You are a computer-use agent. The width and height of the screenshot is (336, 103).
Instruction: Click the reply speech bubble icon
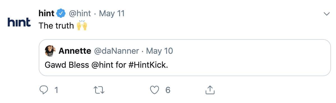(44, 90)
